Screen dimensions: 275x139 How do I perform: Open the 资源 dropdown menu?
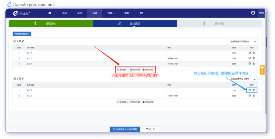[x=111, y=13]
